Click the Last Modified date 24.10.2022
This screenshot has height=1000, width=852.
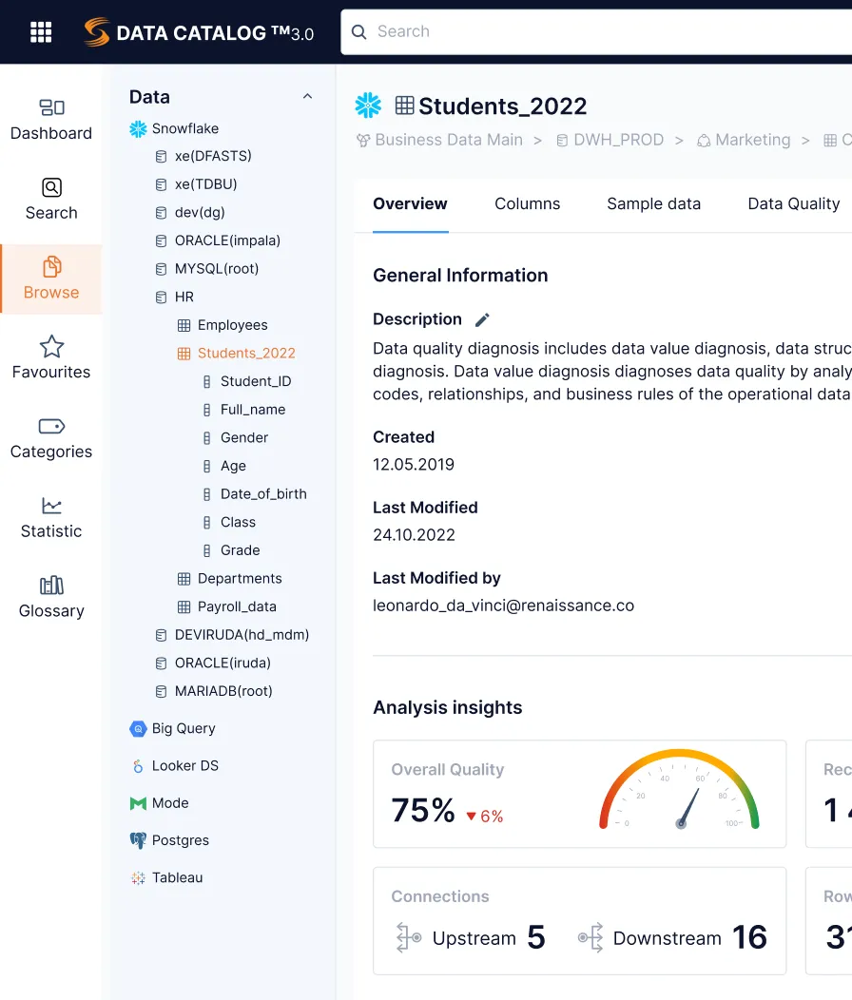[415, 535]
